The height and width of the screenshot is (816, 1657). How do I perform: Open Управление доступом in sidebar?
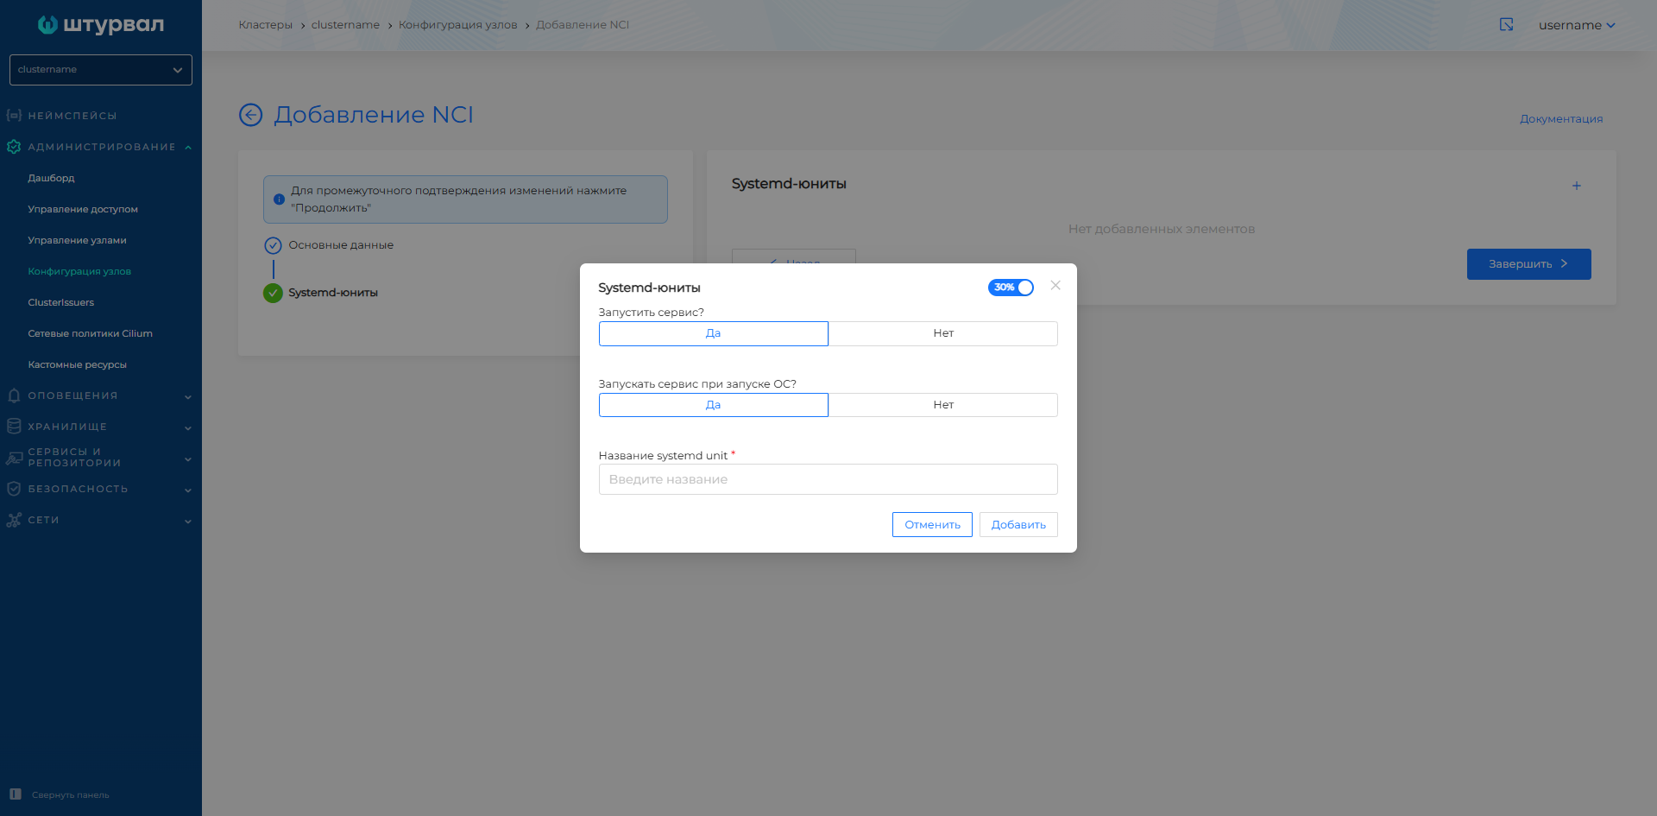click(x=83, y=209)
